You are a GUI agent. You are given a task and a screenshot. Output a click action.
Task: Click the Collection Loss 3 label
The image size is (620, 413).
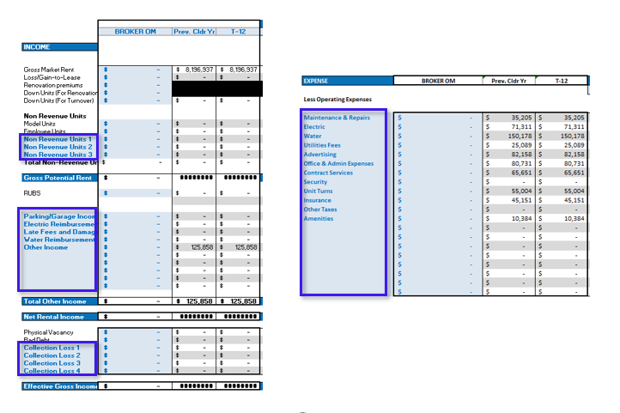(x=52, y=363)
